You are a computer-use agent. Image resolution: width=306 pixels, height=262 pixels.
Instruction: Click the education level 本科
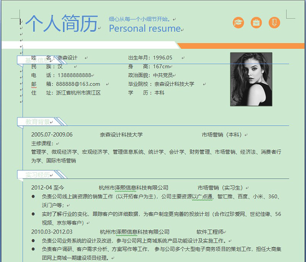(160, 93)
